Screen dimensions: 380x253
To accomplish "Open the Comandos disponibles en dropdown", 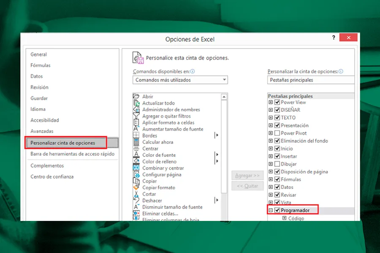I will pos(180,80).
